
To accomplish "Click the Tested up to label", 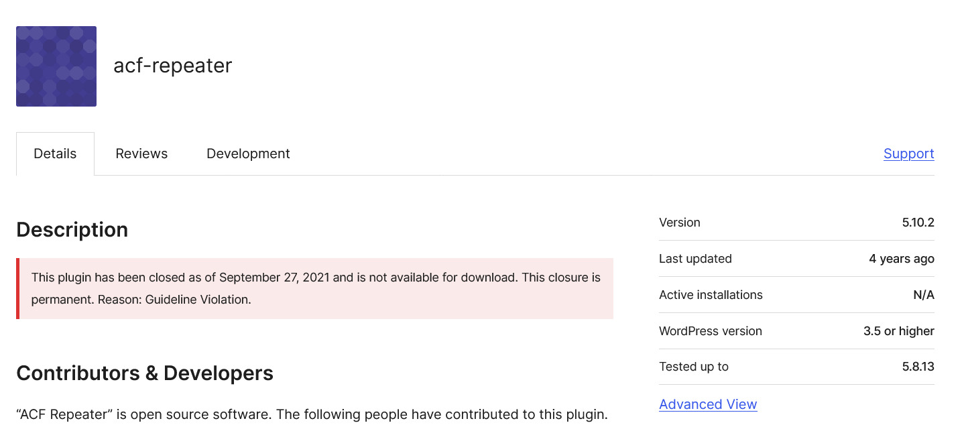I will pyautogui.click(x=694, y=367).
